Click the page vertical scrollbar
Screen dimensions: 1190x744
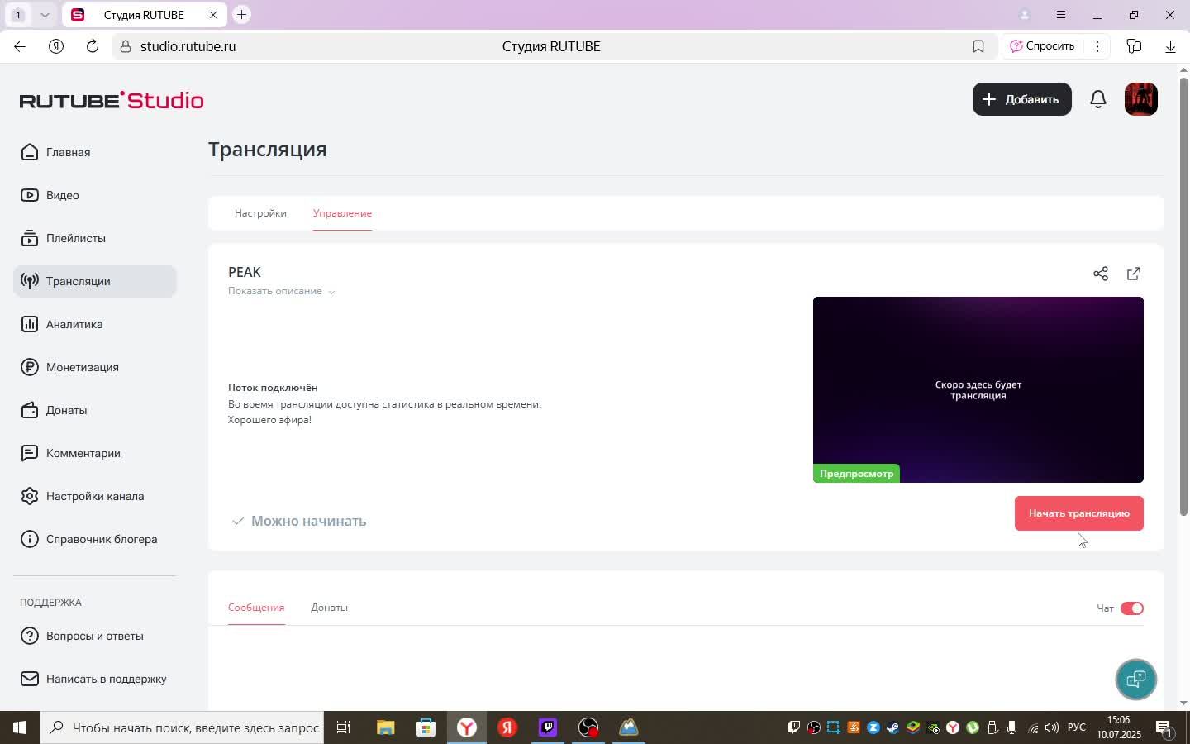[x=1183, y=298]
